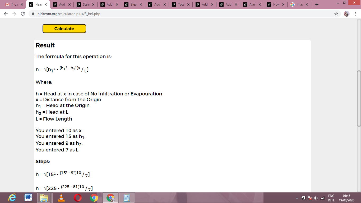361x203 pixels.
Task: Click 'You entered 15 as h1.' text
Action: click(61, 137)
